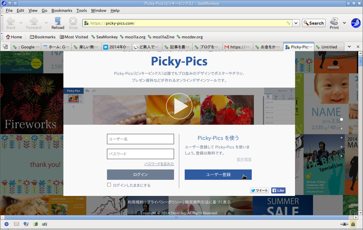Switch to the Google tab

[x=26, y=47]
